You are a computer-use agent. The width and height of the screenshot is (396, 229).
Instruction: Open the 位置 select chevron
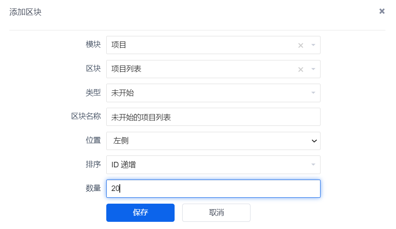coord(314,141)
